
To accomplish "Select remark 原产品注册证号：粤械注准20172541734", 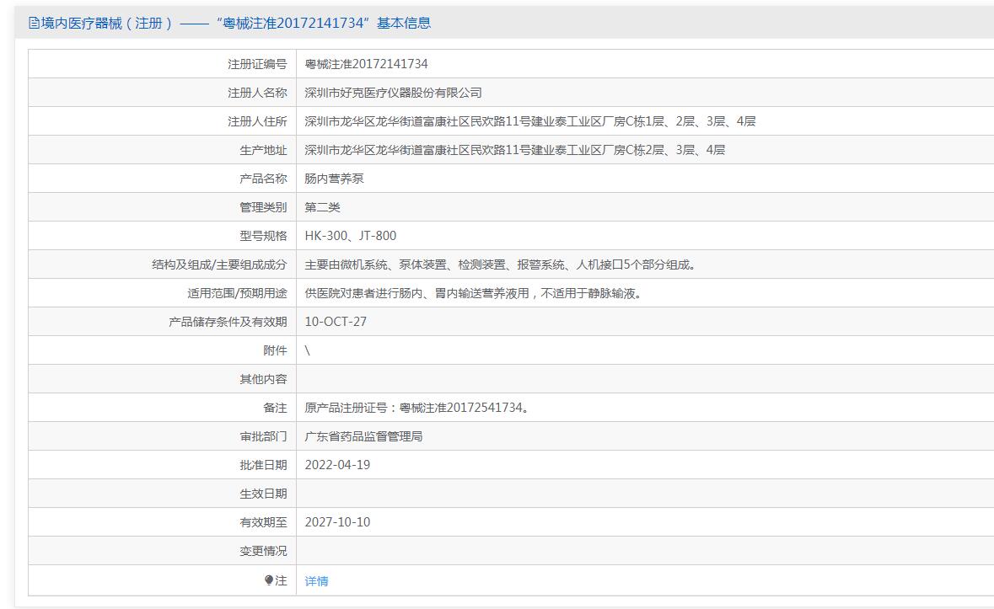I will pos(416,408).
